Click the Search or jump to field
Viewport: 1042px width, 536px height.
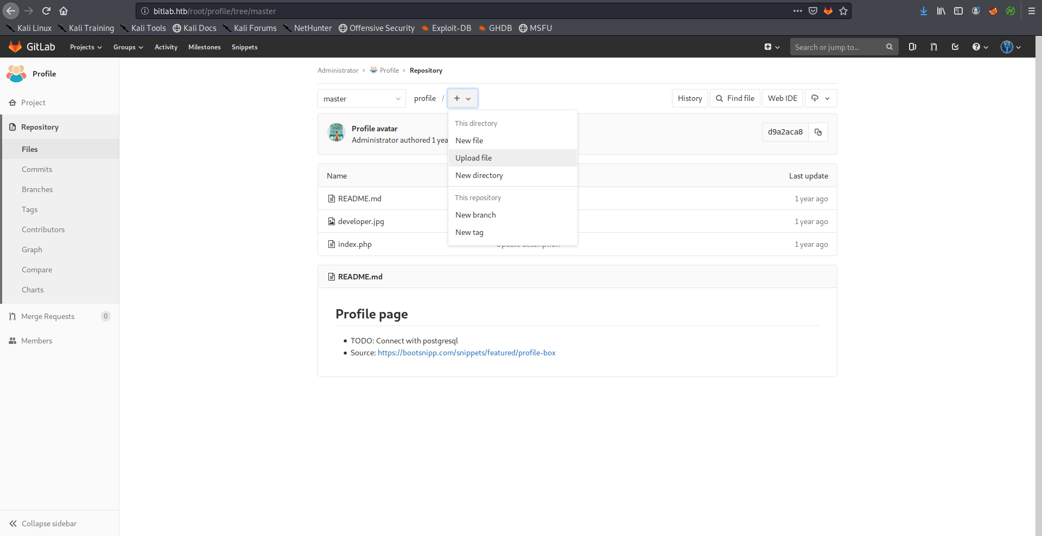tap(838, 47)
